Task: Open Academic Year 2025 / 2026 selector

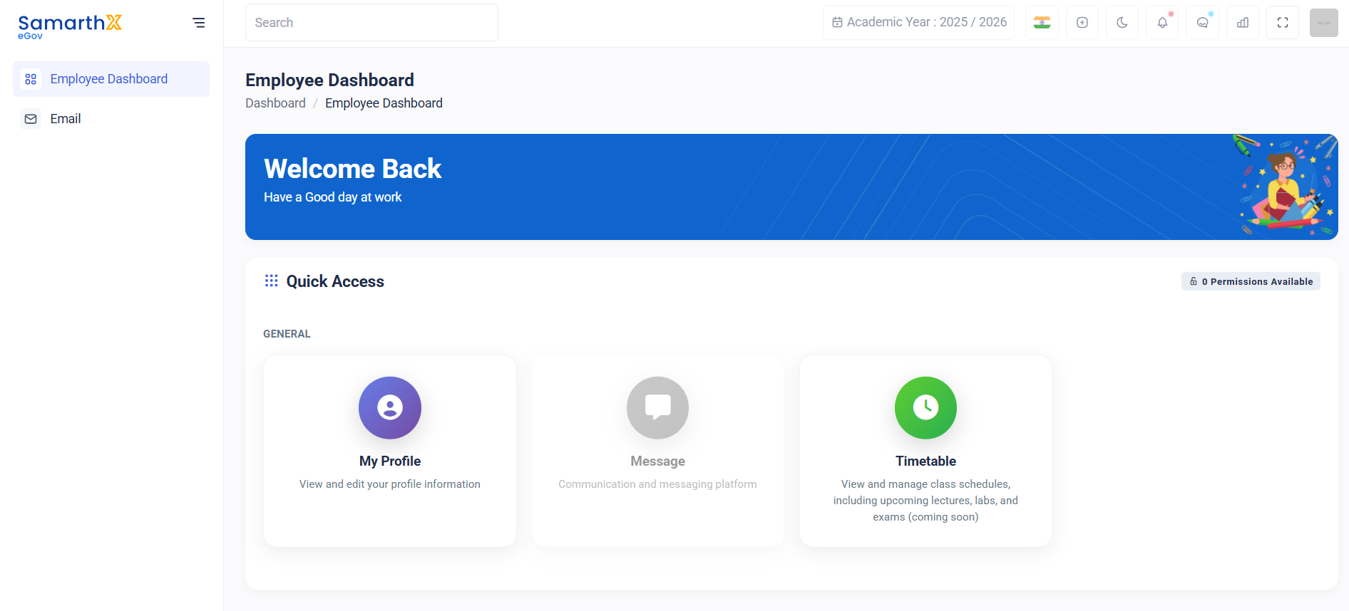Action: point(919,22)
